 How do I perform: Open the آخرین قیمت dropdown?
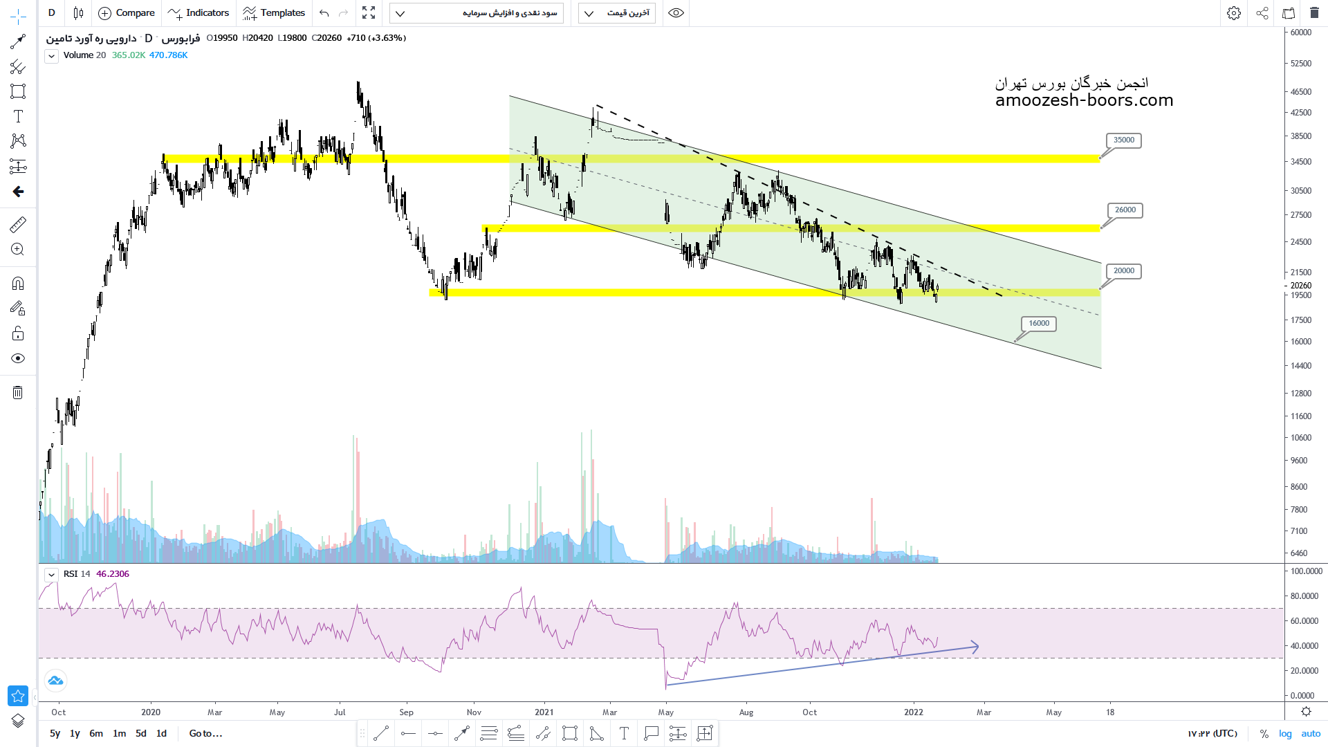pyautogui.click(x=617, y=13)
